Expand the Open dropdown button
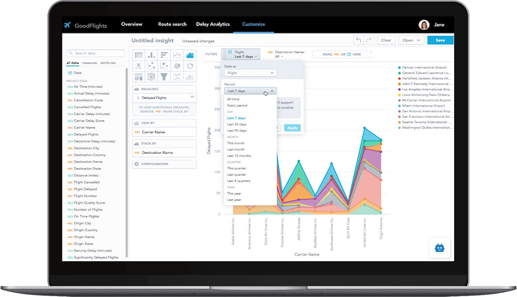517x297 pixels. (411, 40)
